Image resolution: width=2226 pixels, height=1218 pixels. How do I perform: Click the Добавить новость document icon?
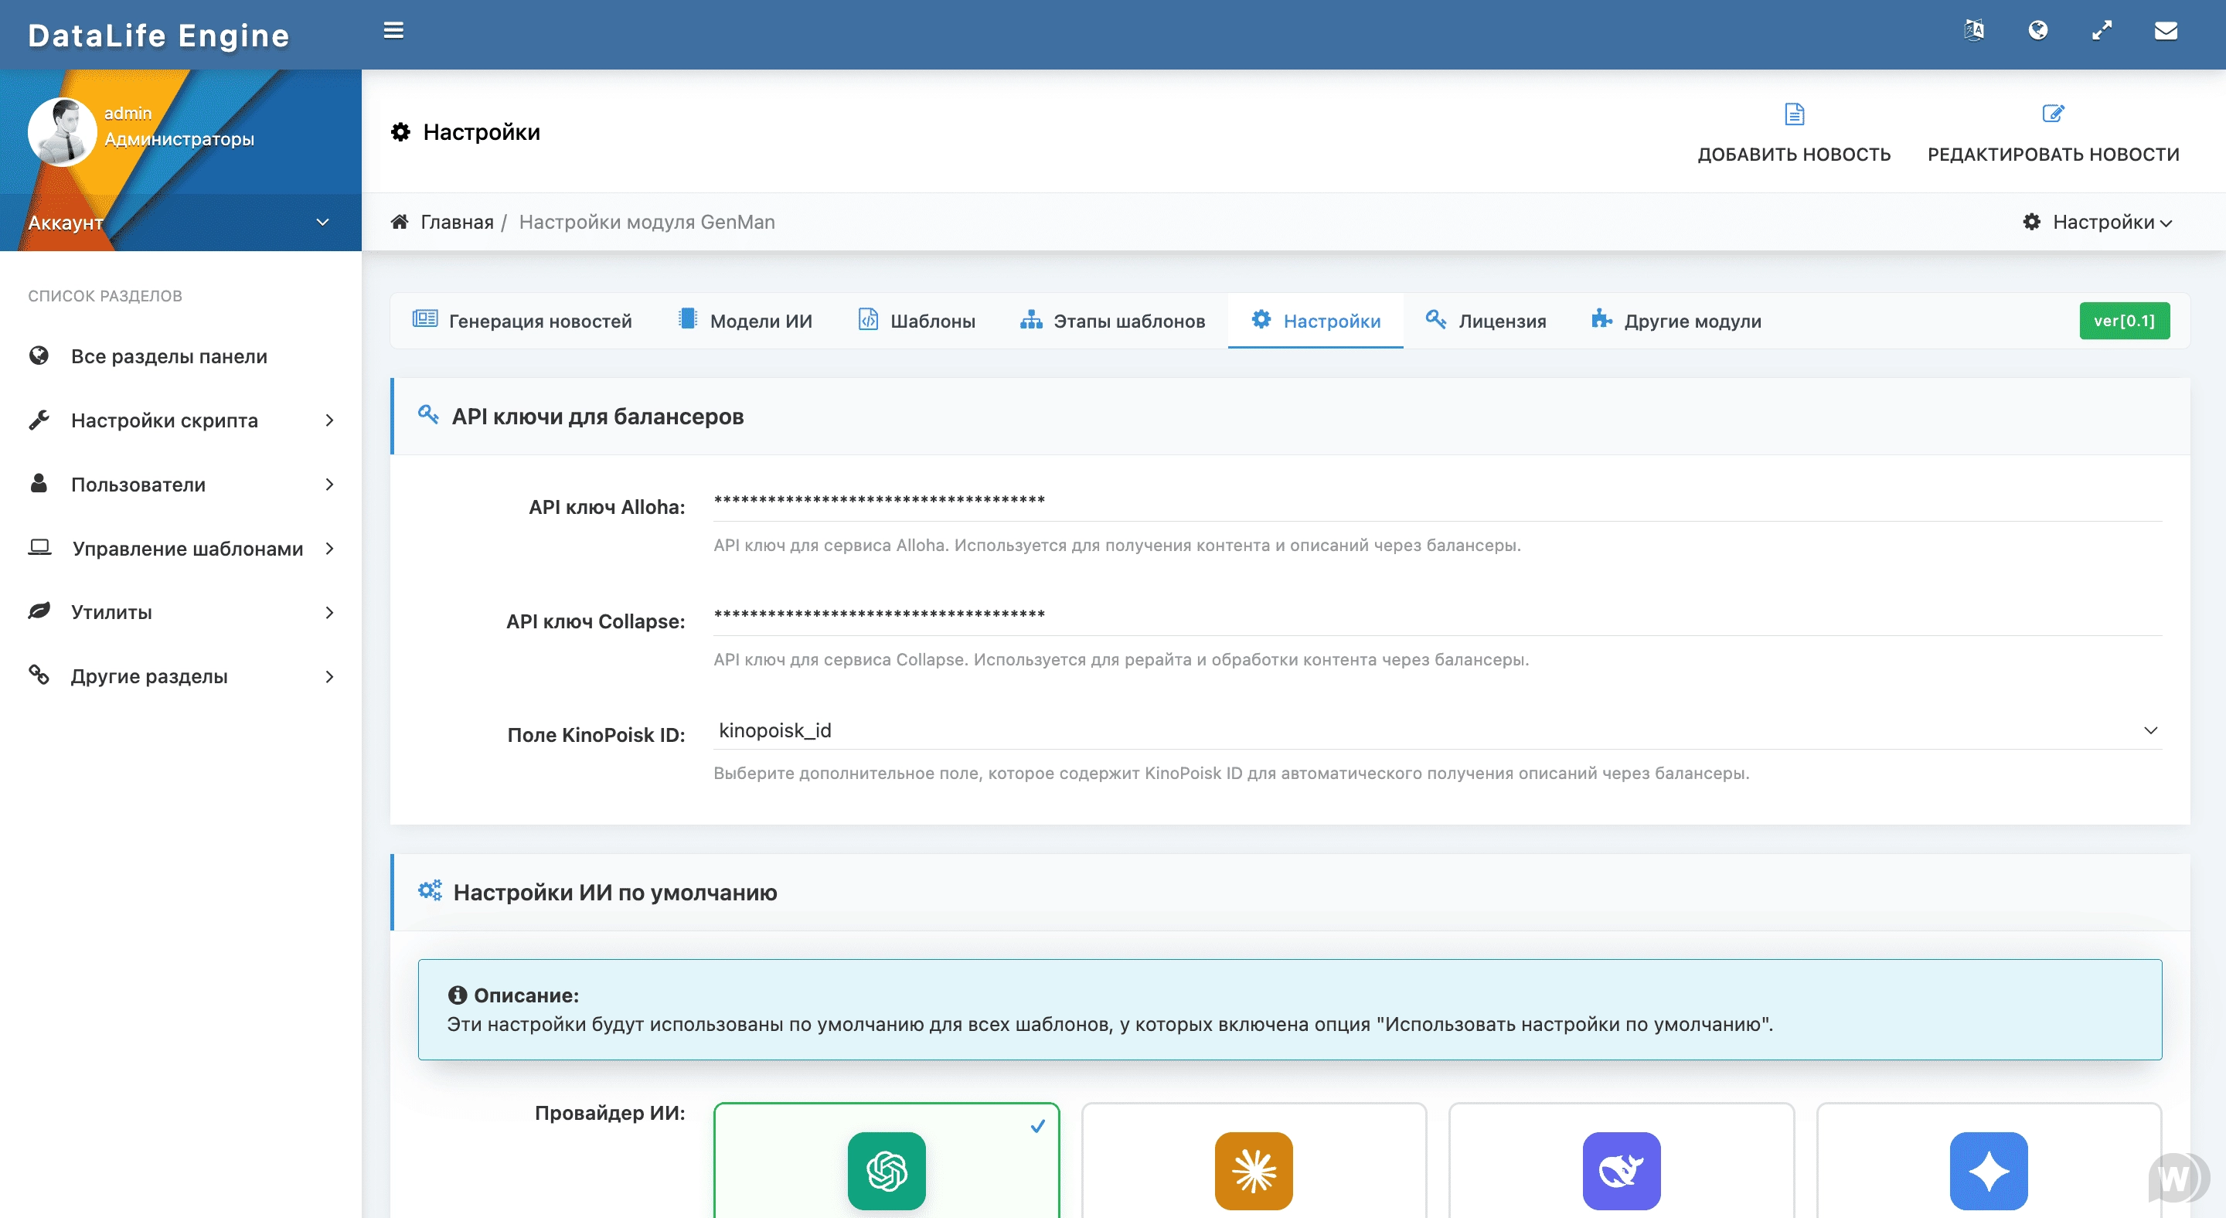pos(1794,114)
